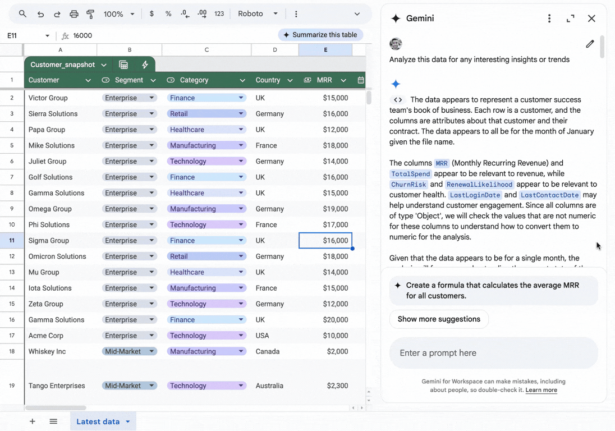Open the Customer column header dropdown
Image resolution: width=615 pixels, height=431 pixels.
[88, 80]
